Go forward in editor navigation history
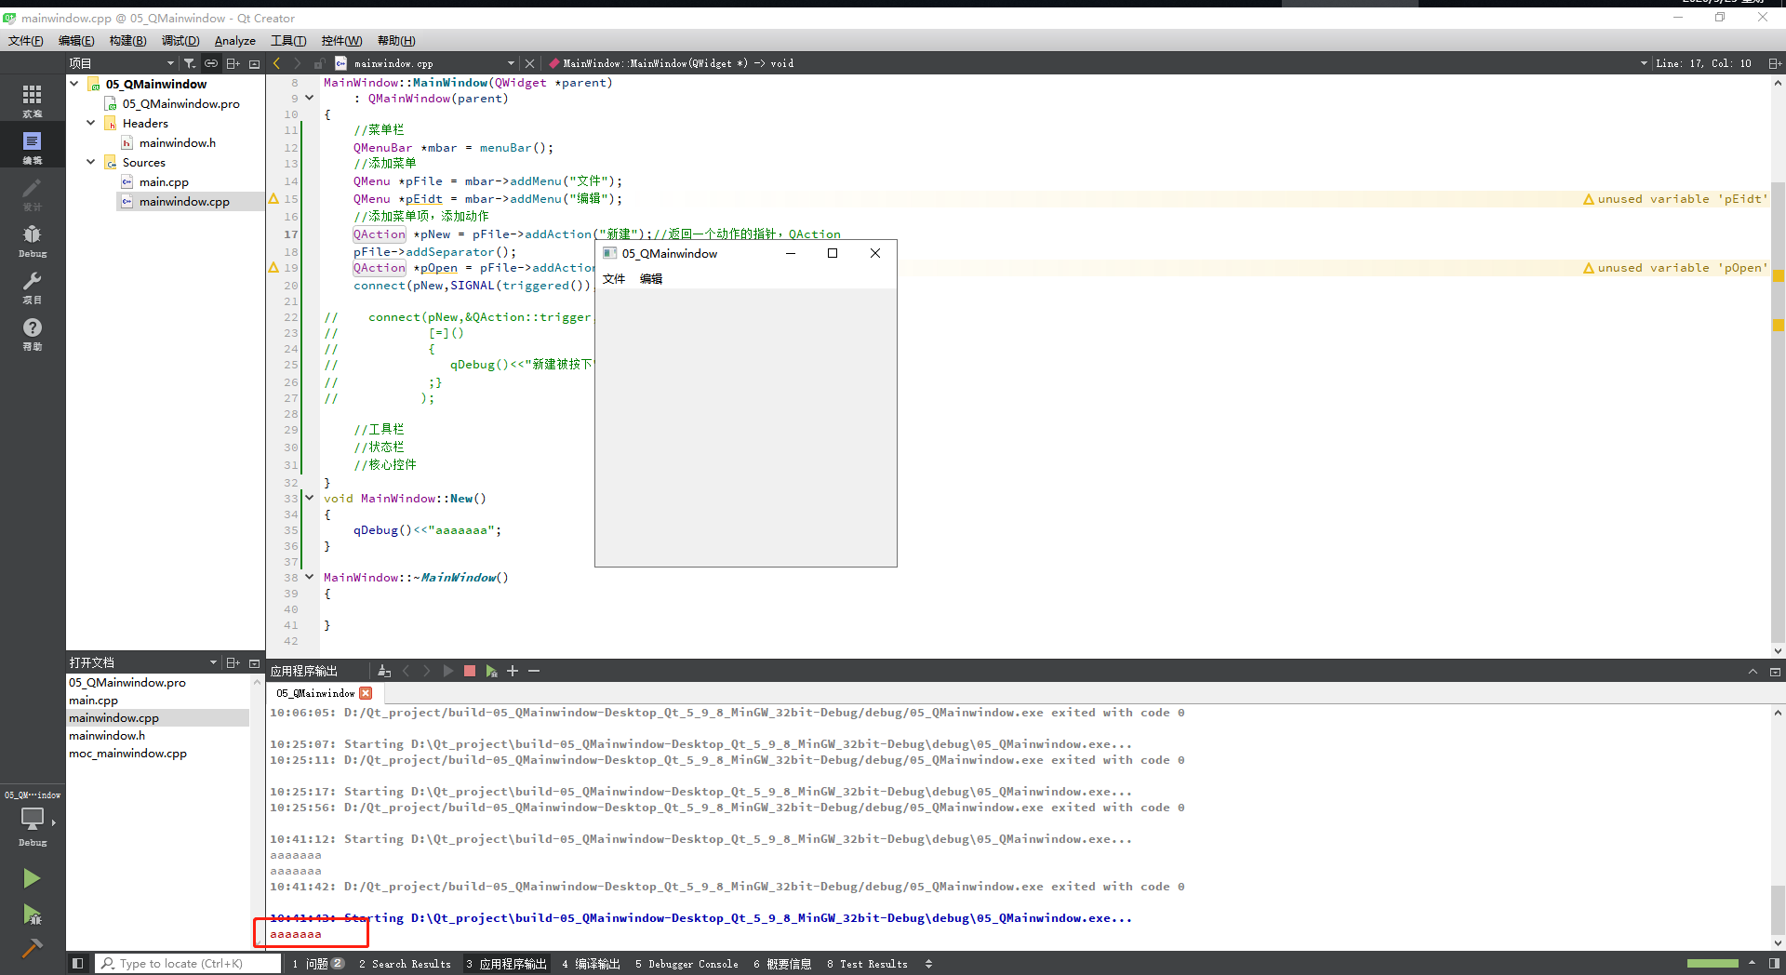Image resolution: width=1786 pixels, height=975 pixels. point(297,63)
